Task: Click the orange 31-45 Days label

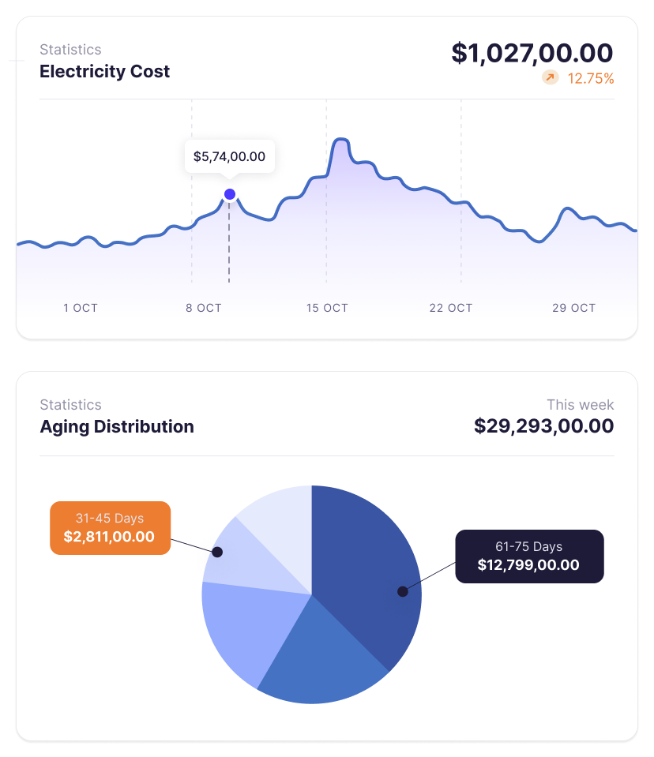Action: pos(110,528)
